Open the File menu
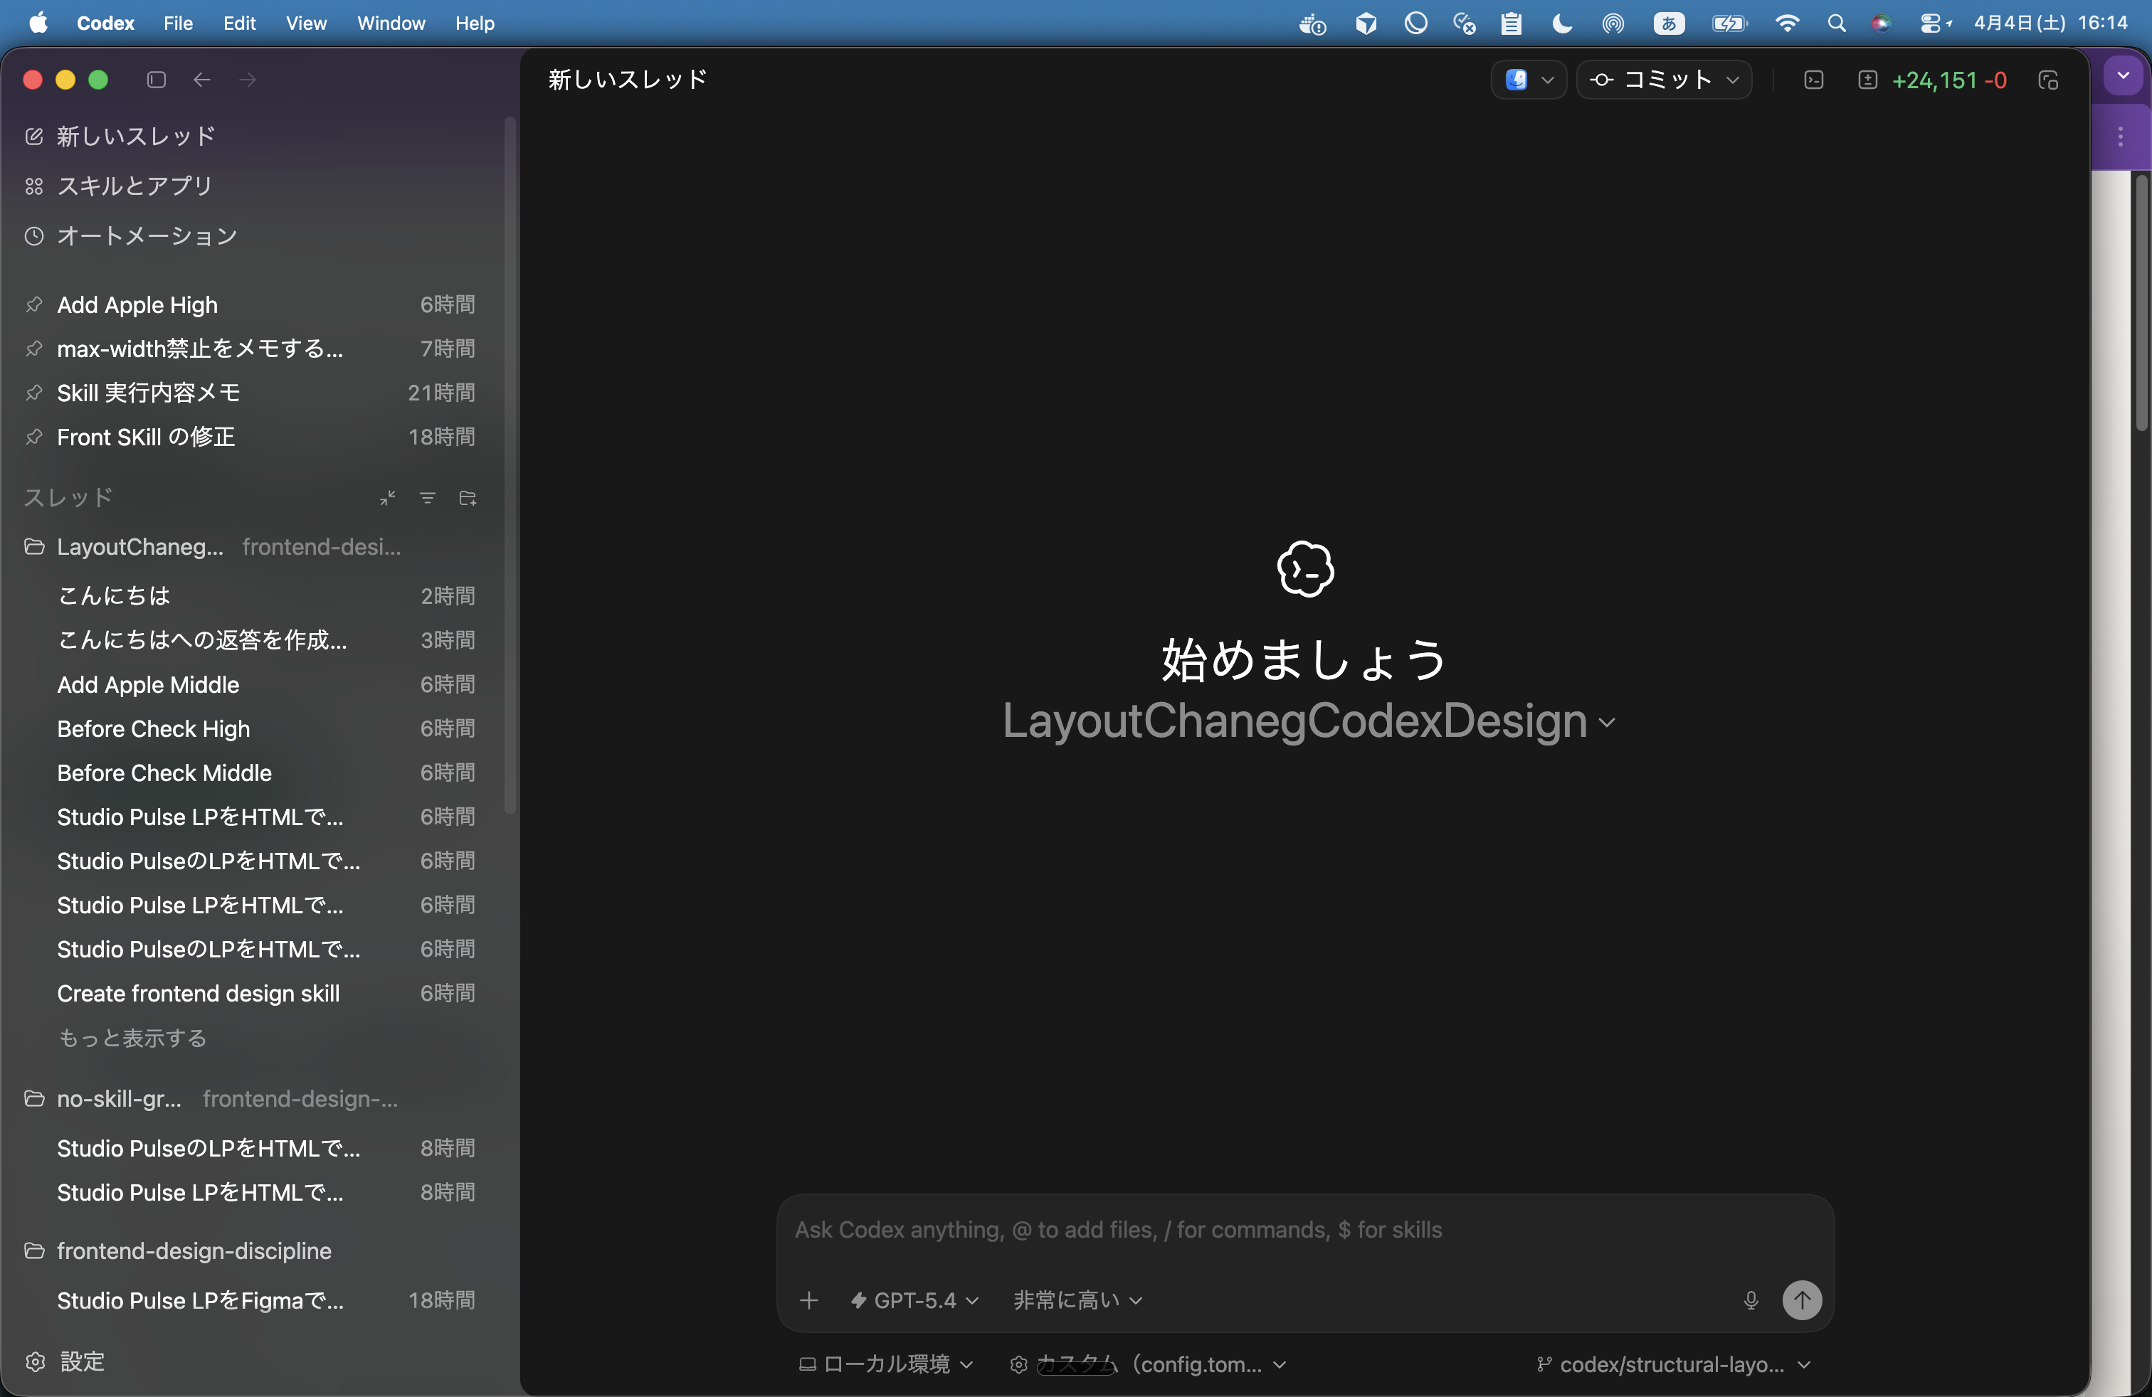 click(x=178, y=23)
